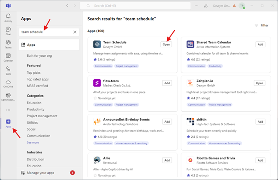Navigate back with the left arrow
Viewport: 278px width, 180px height.
[67, 5]
